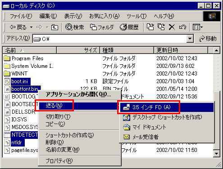Click scrollbar down arrow in file list

[216, 154]
